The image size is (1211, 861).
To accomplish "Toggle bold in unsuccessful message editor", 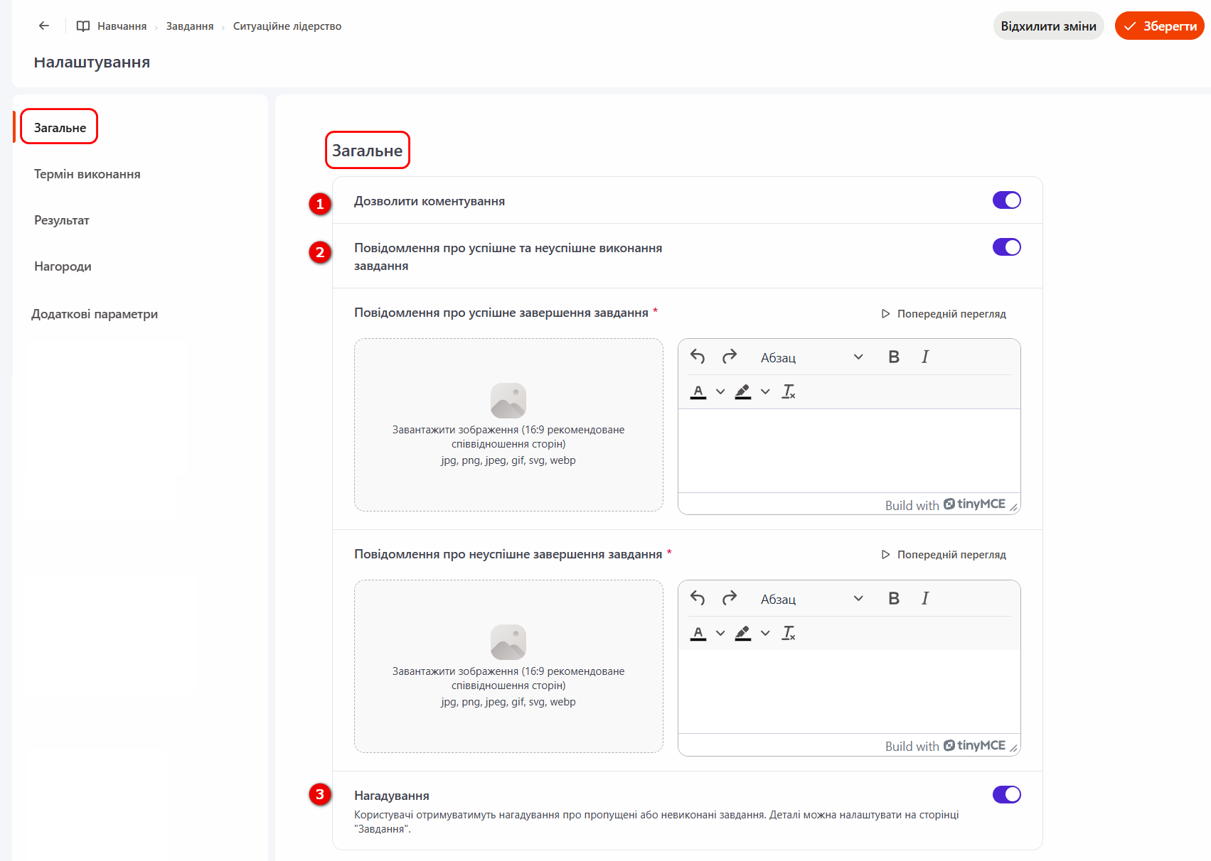I will click(x=894, y=598).
